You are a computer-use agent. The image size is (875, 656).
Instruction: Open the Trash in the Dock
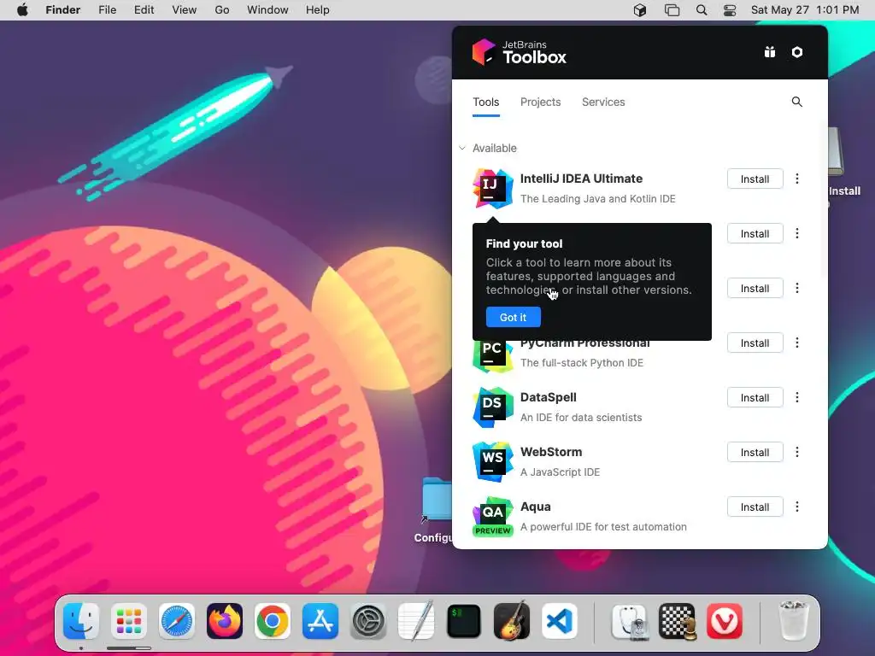793,620
